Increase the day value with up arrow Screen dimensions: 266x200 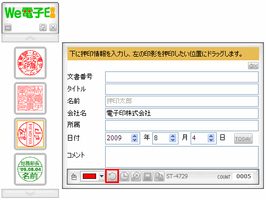point(211,136)
